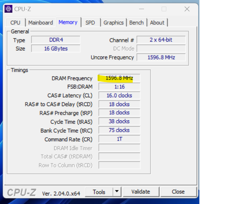Image resolution: width=234 pixels, height=204 pixels.
Task: Switch to the CPU tab
Action: tap(15, 23)
